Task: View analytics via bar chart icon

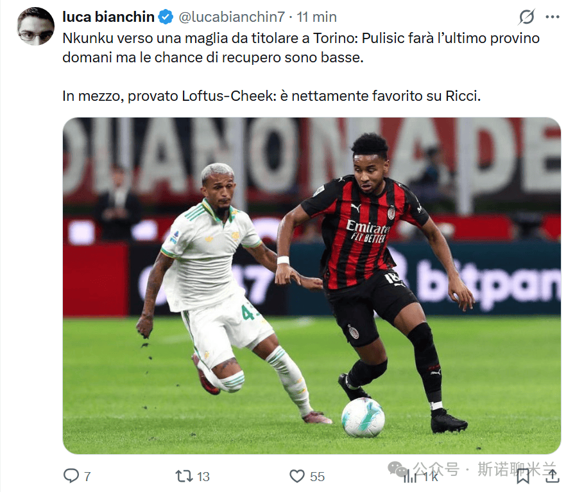Action: pyautogui.click(x=410, y=477)
